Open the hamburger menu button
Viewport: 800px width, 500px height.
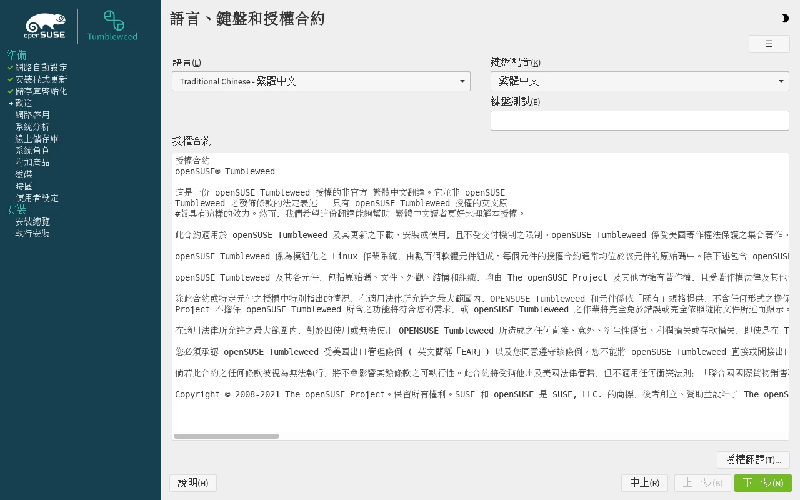coord(769,44)
